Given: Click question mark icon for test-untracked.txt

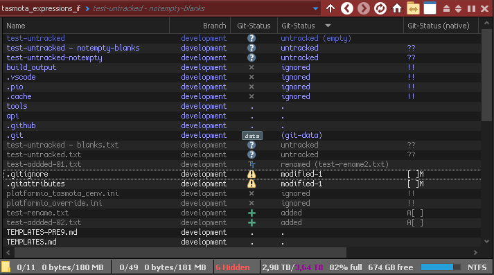Looking at the screenshot, I should [252, 155].
